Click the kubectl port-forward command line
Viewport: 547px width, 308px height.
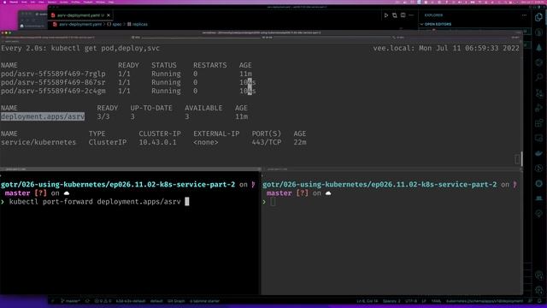click(95, 202)
